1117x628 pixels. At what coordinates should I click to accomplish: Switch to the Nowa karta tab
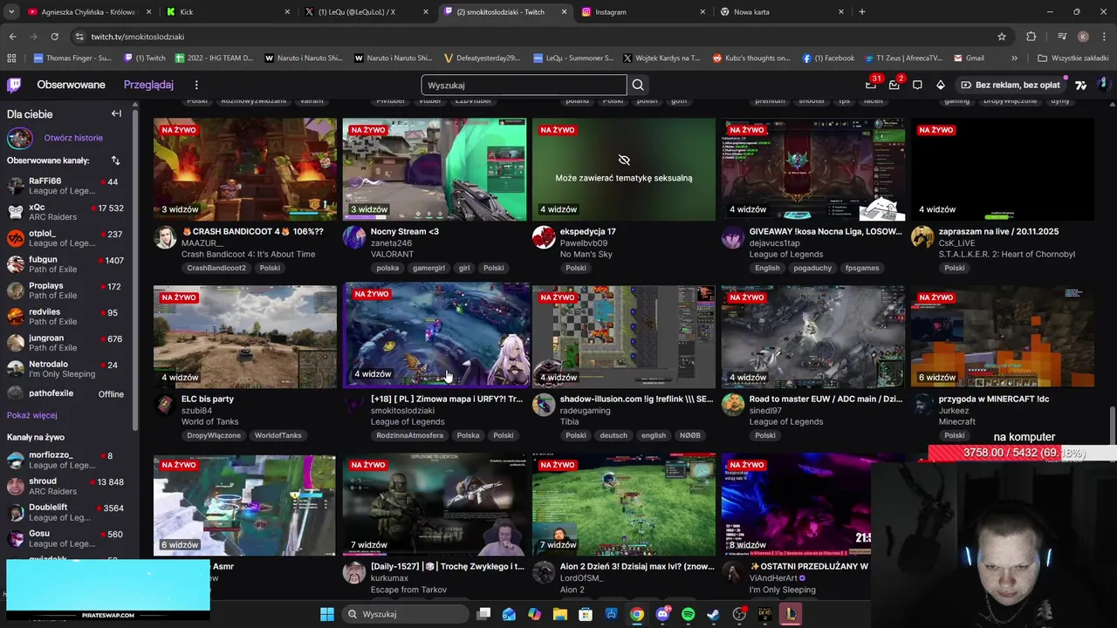[x=781, y=12]
